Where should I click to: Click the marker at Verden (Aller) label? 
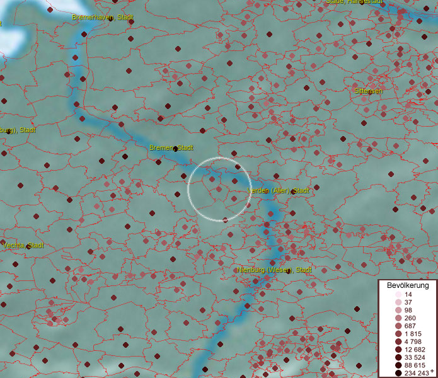293,192
